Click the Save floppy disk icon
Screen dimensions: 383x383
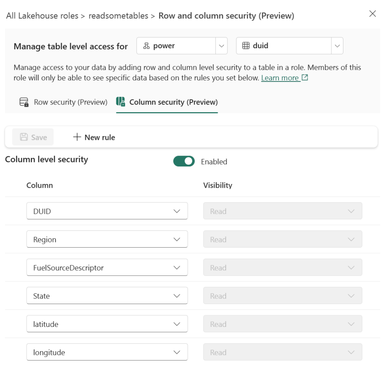[x=24, y=137]
